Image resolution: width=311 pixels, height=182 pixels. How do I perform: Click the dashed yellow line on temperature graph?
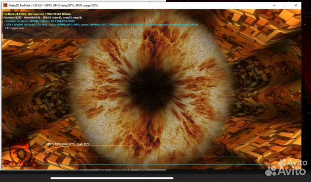151,156
